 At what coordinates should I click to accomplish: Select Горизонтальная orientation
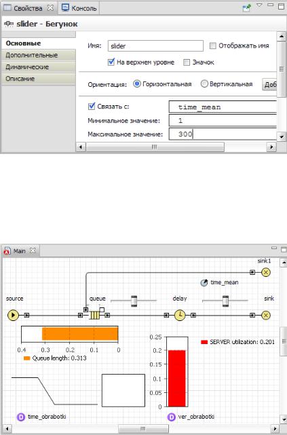click(x=136, y=83)
